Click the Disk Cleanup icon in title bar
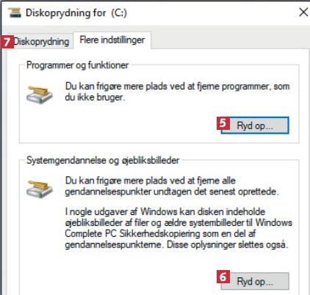 [15, 12]
